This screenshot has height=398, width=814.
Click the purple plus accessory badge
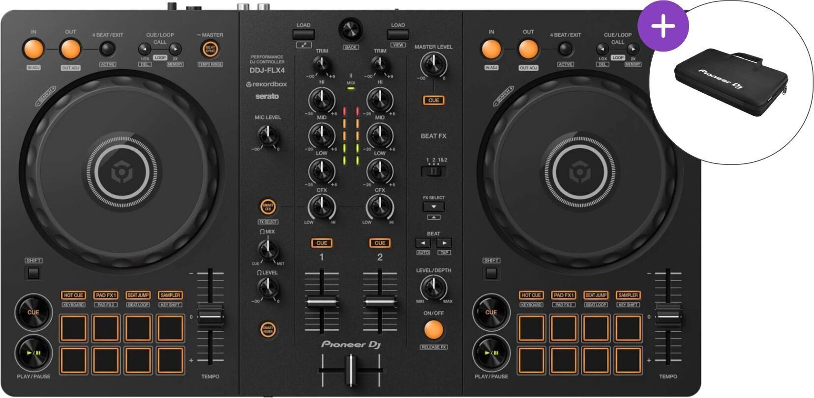[663, 26]
